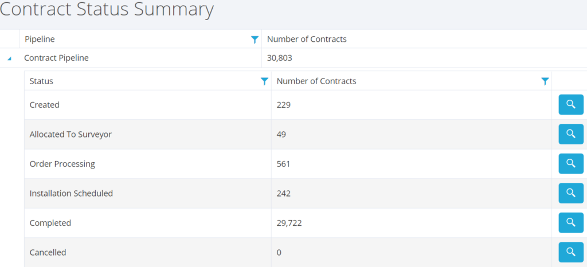Click the 29,722 completed contracts count

click(289, 223)
